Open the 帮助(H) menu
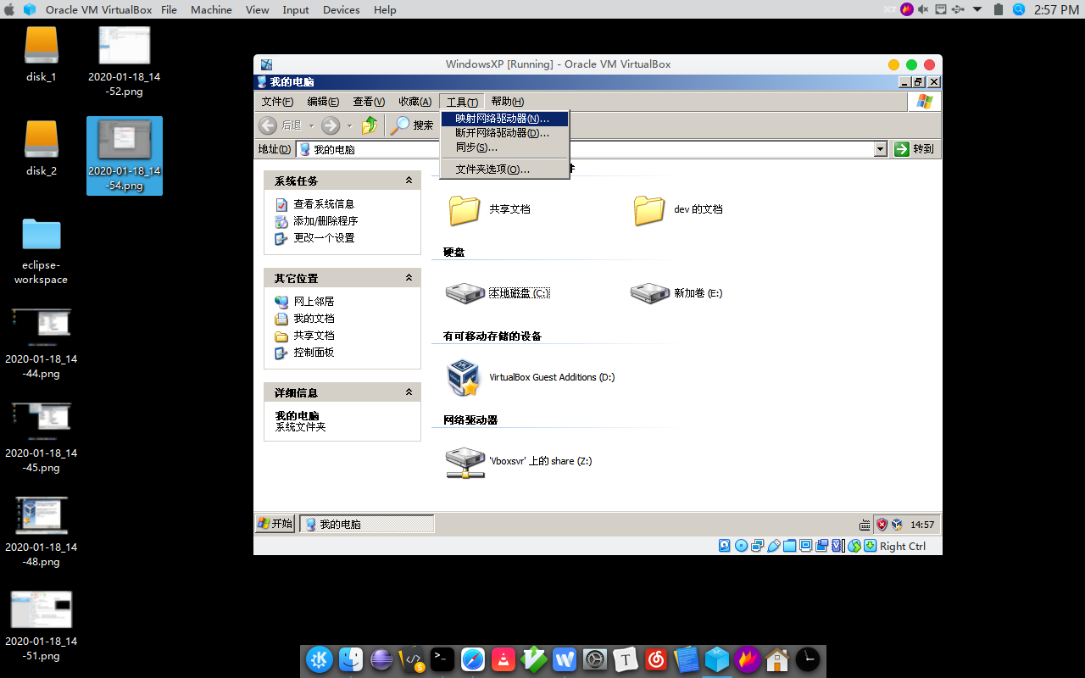The width and height of the screenshot is (1085, 678). (x=507, y=102)
